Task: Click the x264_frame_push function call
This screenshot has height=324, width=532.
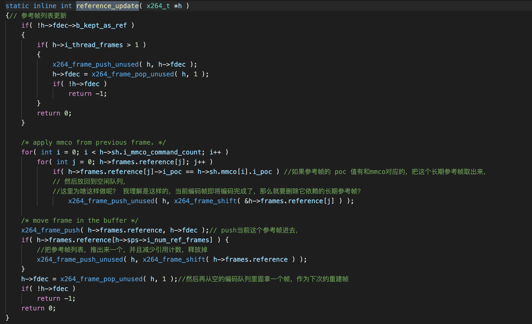Action: pos(50,230)
